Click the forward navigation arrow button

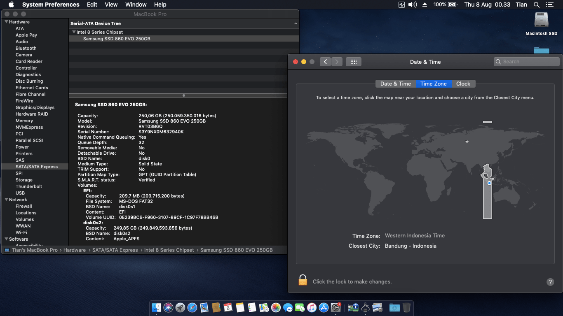[x=337, y=62]
